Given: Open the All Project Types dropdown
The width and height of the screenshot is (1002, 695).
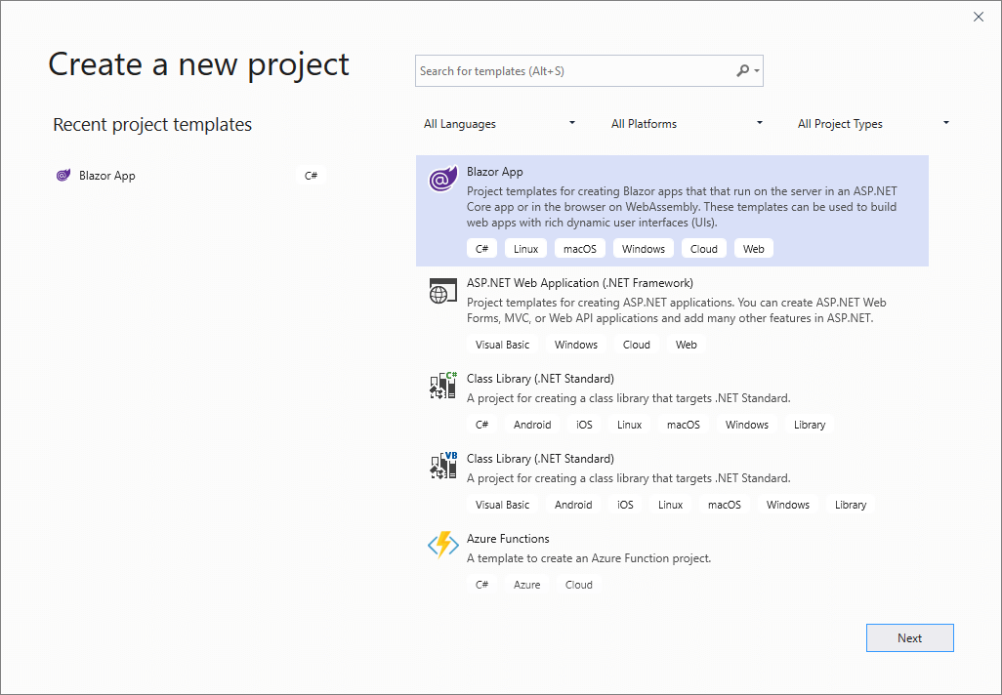Looking at the screenshot, I should 873,124.
